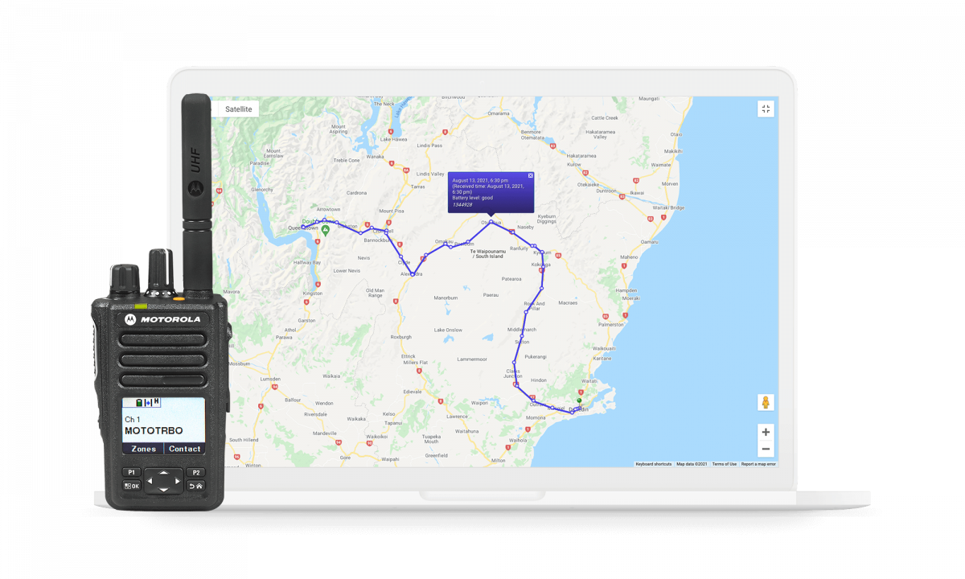Click 'Ch 1' channel text on radio display

point(133,420)
